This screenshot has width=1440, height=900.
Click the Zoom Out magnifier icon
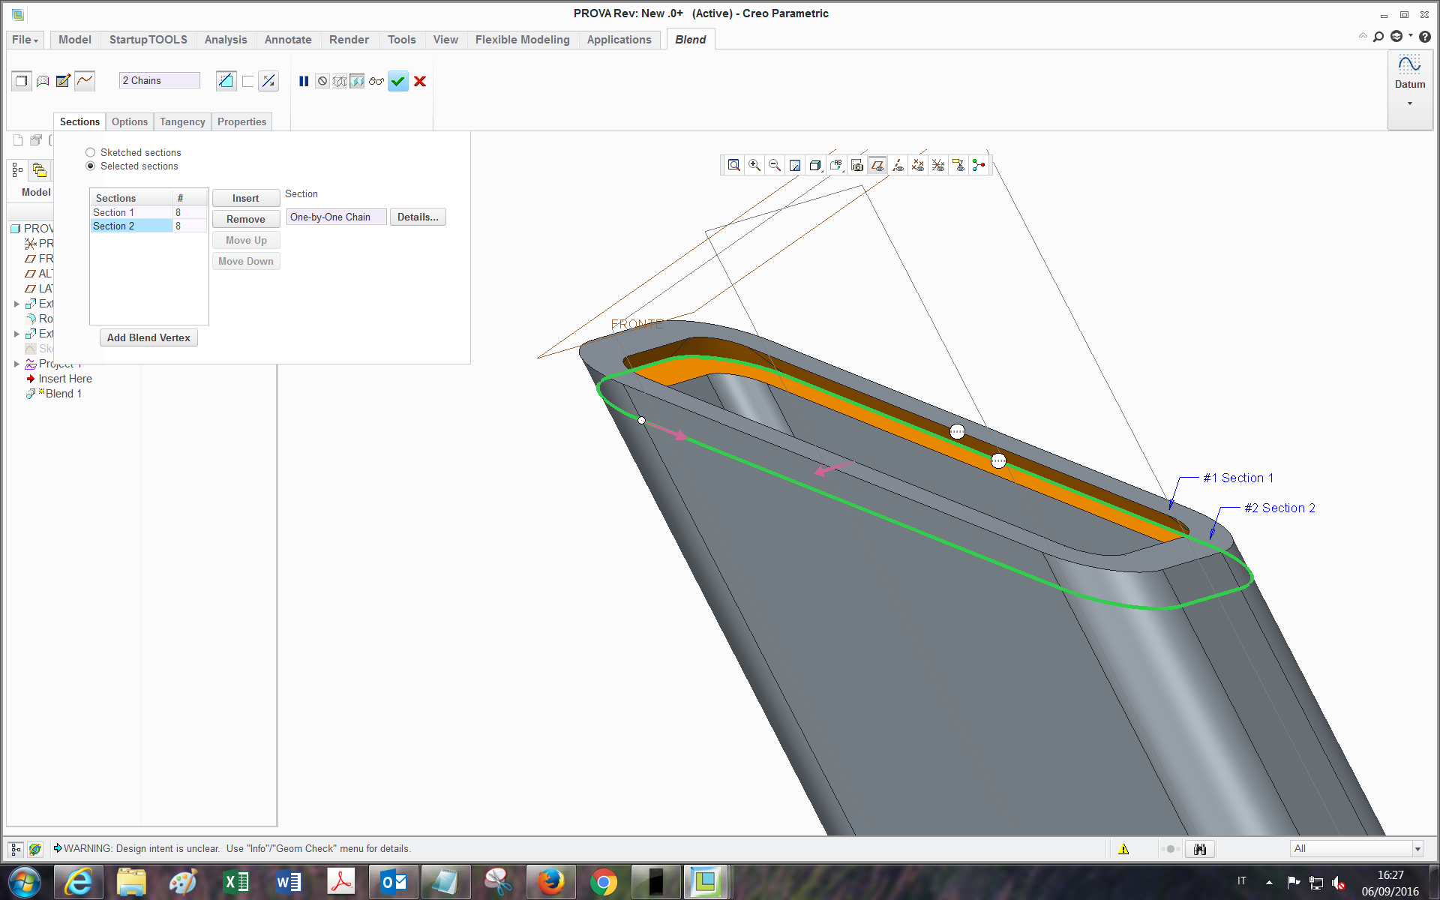(775, 165)
